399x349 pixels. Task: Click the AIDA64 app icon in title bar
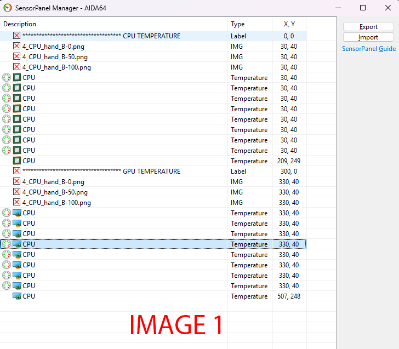click(x=8, y=8)
